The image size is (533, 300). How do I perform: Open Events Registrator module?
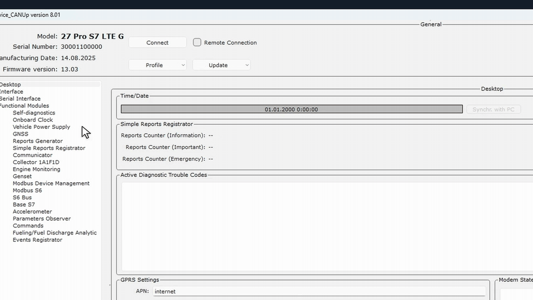coord(37,240)
